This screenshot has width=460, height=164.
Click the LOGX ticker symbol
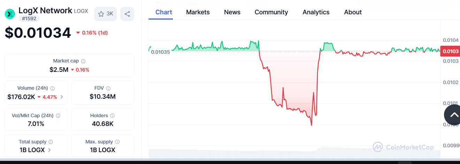[x=81, y=11]
